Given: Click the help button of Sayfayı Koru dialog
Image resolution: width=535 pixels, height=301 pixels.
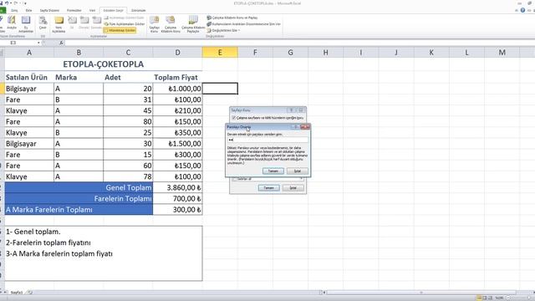Looking at the screenshot, I should (x=291, y=110).
